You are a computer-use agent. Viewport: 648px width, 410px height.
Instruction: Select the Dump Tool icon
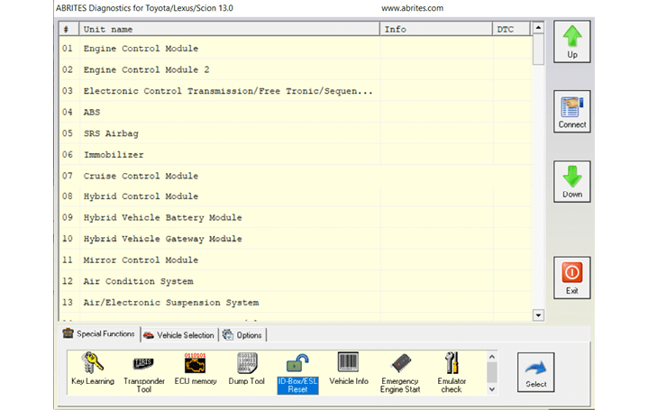(x=246, y=370)
